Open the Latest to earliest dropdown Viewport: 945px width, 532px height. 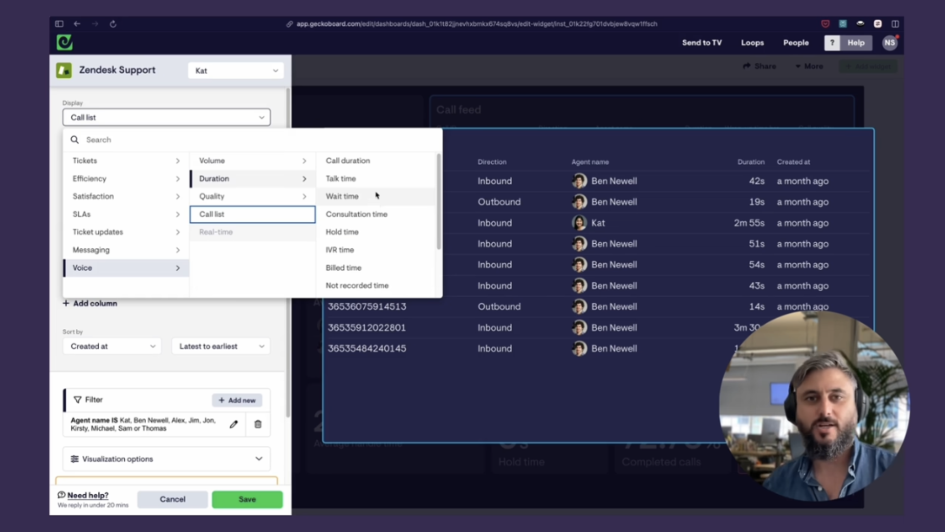(221, 346)
